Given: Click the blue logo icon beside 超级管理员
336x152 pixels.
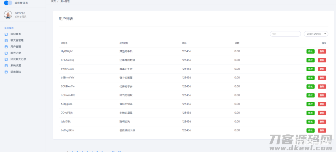Looking at the screenshot, I should (8, 3).
